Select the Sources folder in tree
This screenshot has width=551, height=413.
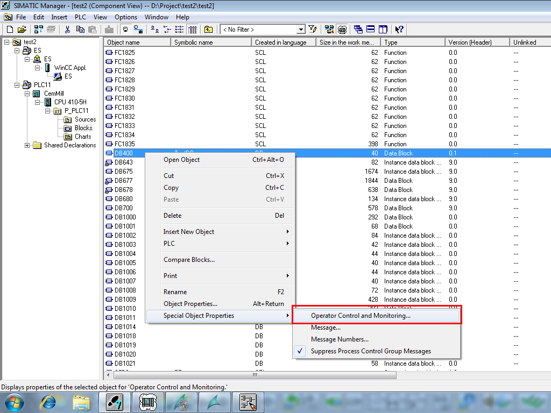pos(80,119)
